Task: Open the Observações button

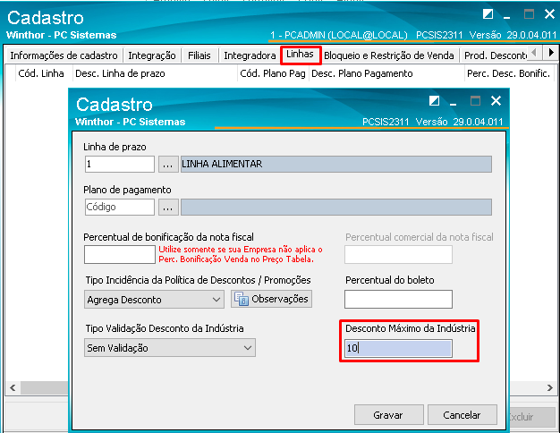Action: tap(271, 299)
